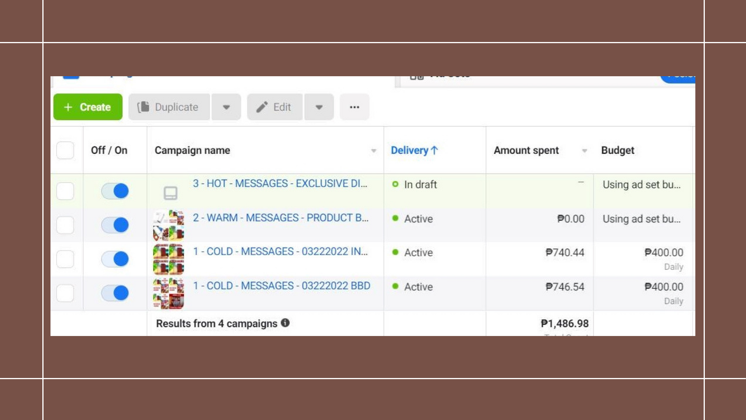Image resolution: width=746 pixels, height=420 pixels.
Task: Click thumbnail of 1 - COLD 03222022 IN campaign
Action: (x=169, y=259)
